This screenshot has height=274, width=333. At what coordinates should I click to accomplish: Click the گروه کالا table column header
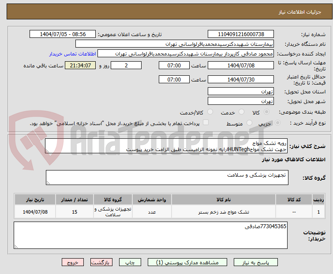pos(113,200)
